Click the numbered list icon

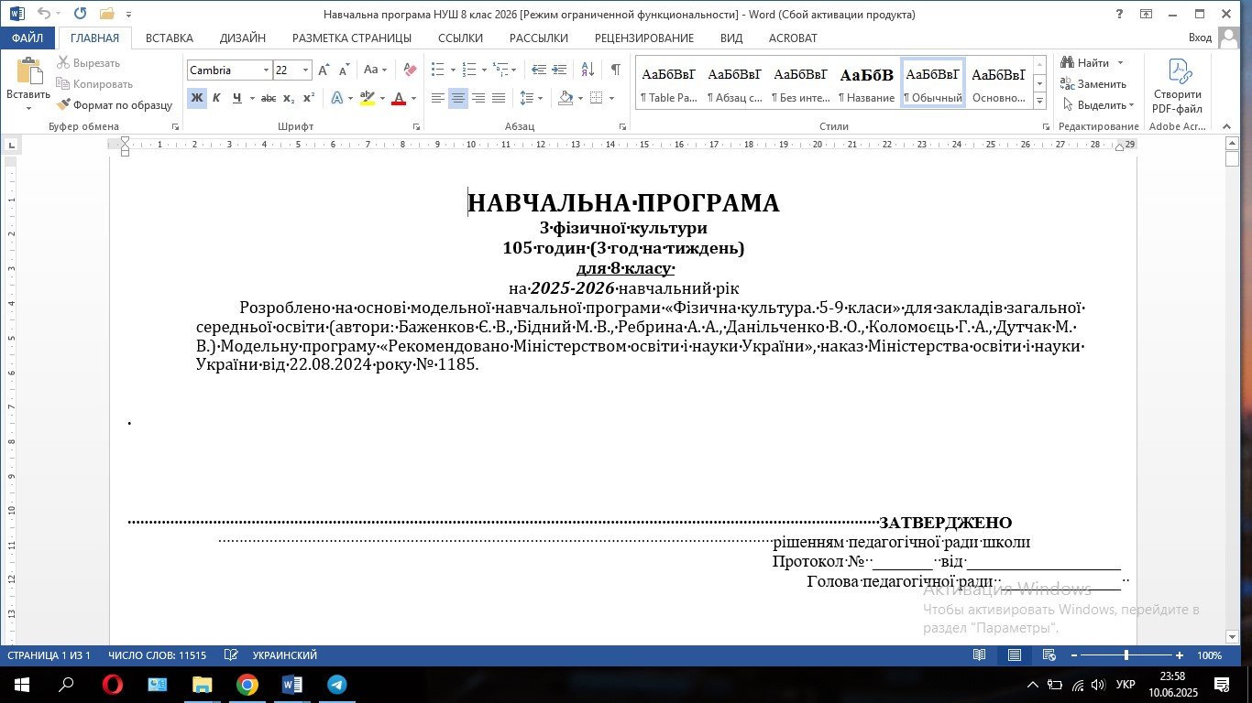coord(469,70)
